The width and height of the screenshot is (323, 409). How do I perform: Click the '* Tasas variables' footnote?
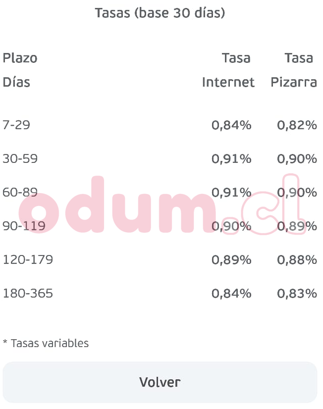46,343
